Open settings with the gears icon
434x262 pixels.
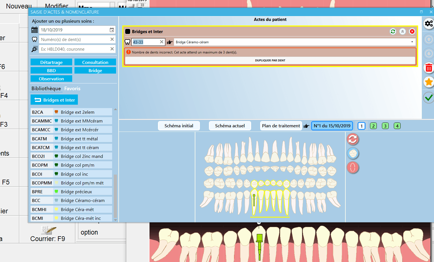429,23
